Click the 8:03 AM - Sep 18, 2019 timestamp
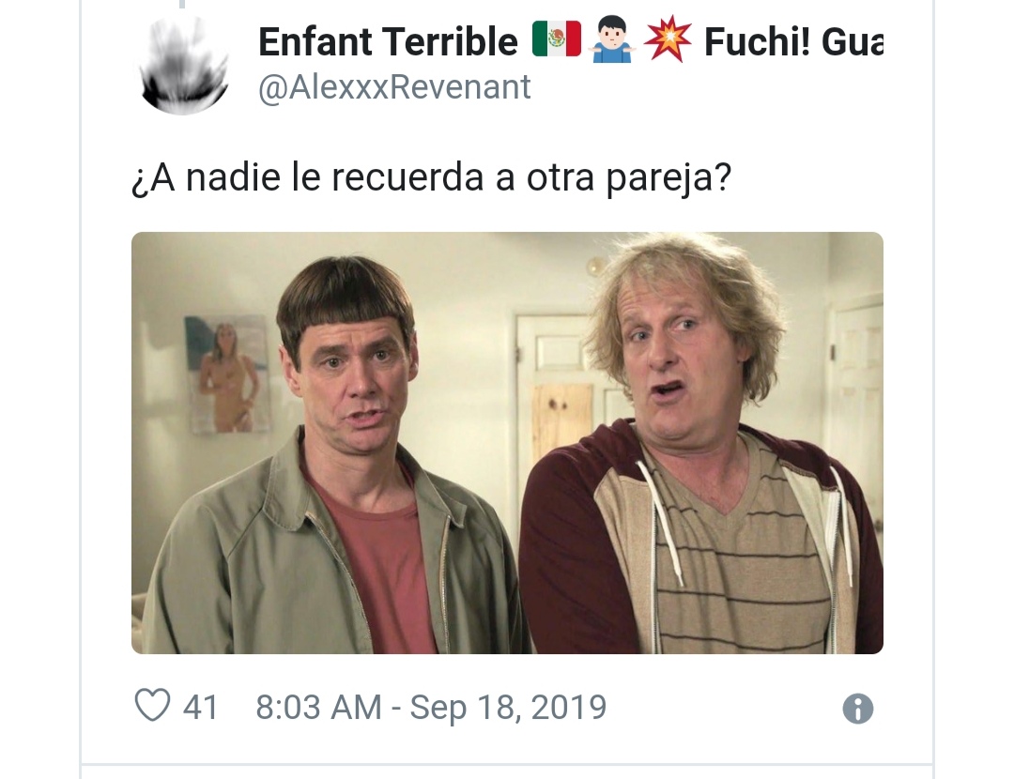This screenshot has height=779, width=1014. (431, 707)
